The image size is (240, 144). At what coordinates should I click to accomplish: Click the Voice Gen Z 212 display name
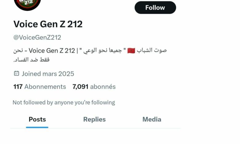48,24
